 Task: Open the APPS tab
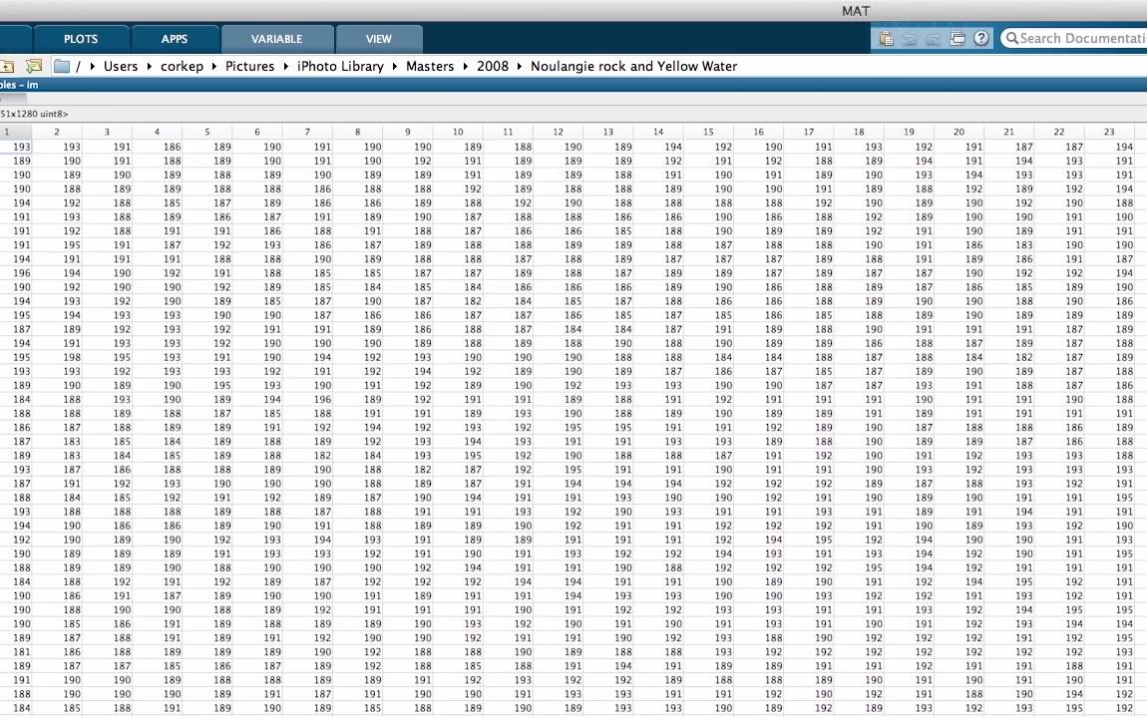point(174,38)
